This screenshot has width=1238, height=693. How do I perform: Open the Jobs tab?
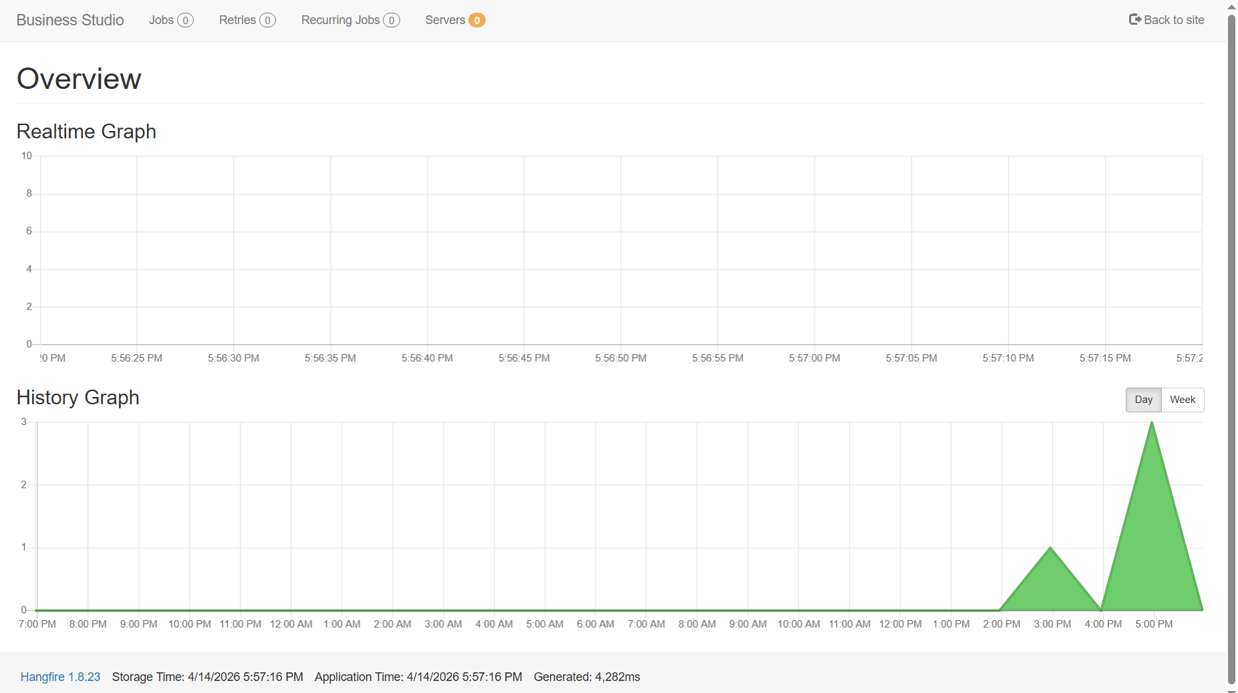point(161,20)
